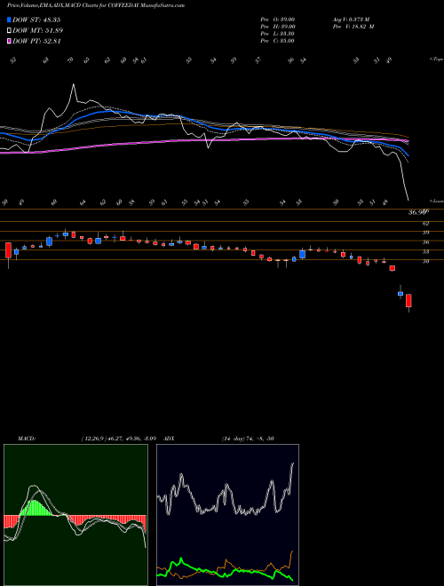Click the first large red candlestick at the far left
Screen dimensions: 444x586
8,250
